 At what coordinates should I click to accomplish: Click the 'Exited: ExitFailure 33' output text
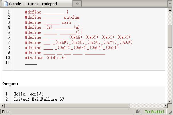(x=39, y=99)
